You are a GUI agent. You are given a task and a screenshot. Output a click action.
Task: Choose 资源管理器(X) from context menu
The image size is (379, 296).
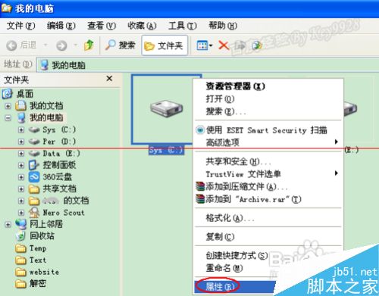tap(268, 86)
